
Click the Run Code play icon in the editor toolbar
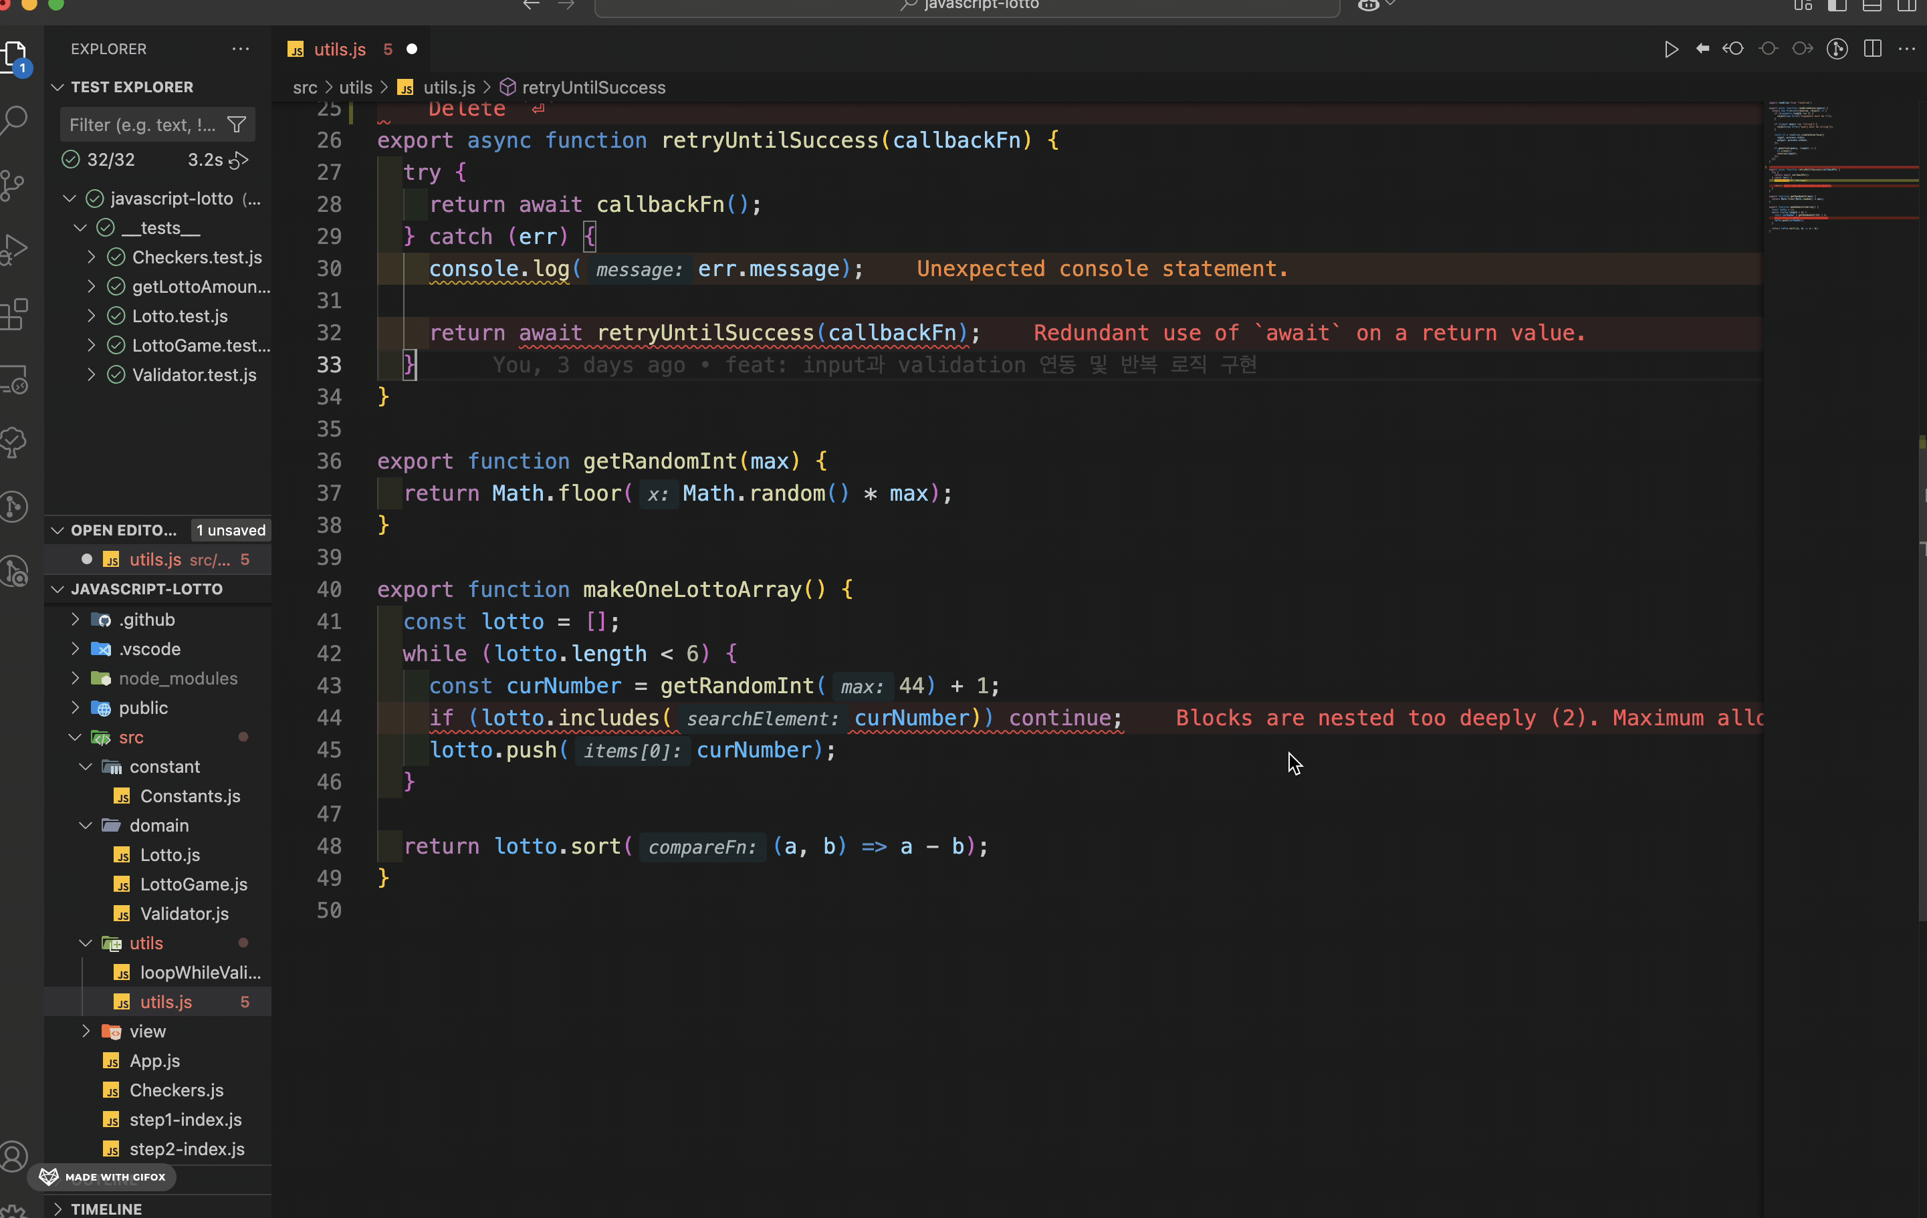click(1670, 49)
